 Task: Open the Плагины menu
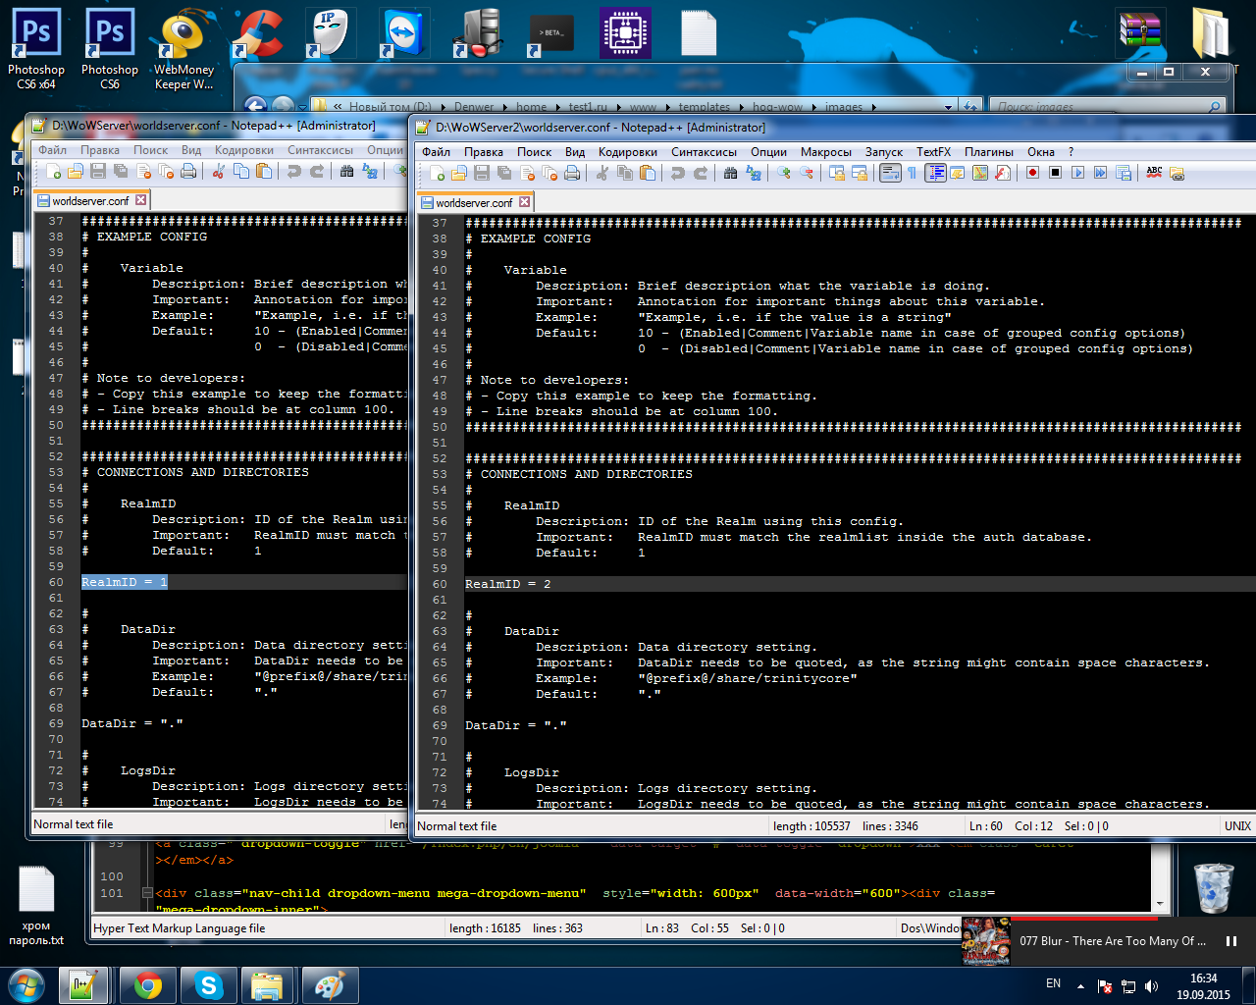[988, 152]
